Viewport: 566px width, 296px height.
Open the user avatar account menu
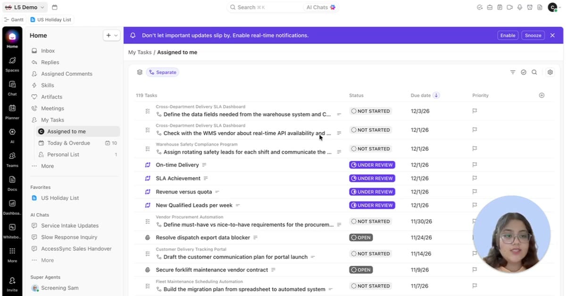click(x=553, y=8)
